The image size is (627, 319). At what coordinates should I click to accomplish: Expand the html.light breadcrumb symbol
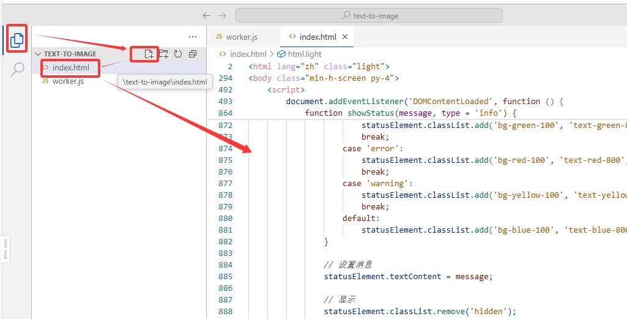click(304, 54)
